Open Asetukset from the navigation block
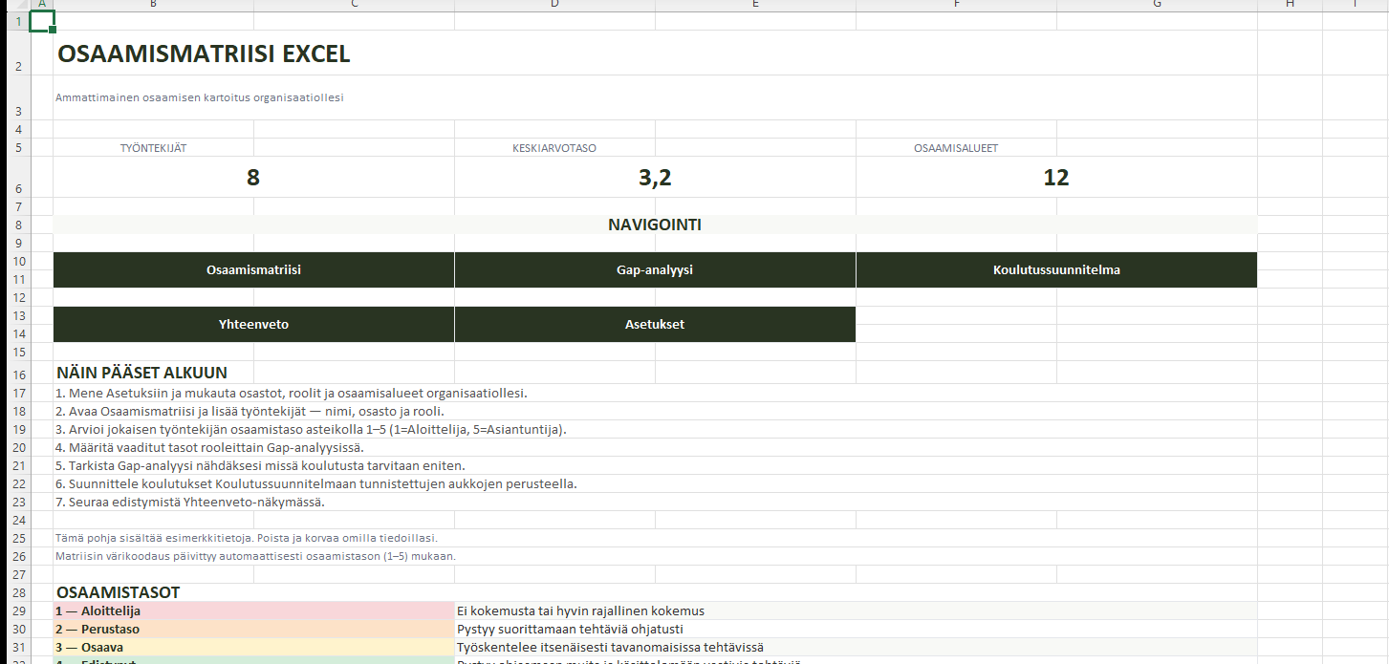1389x664 pixels. click(655, 325)
